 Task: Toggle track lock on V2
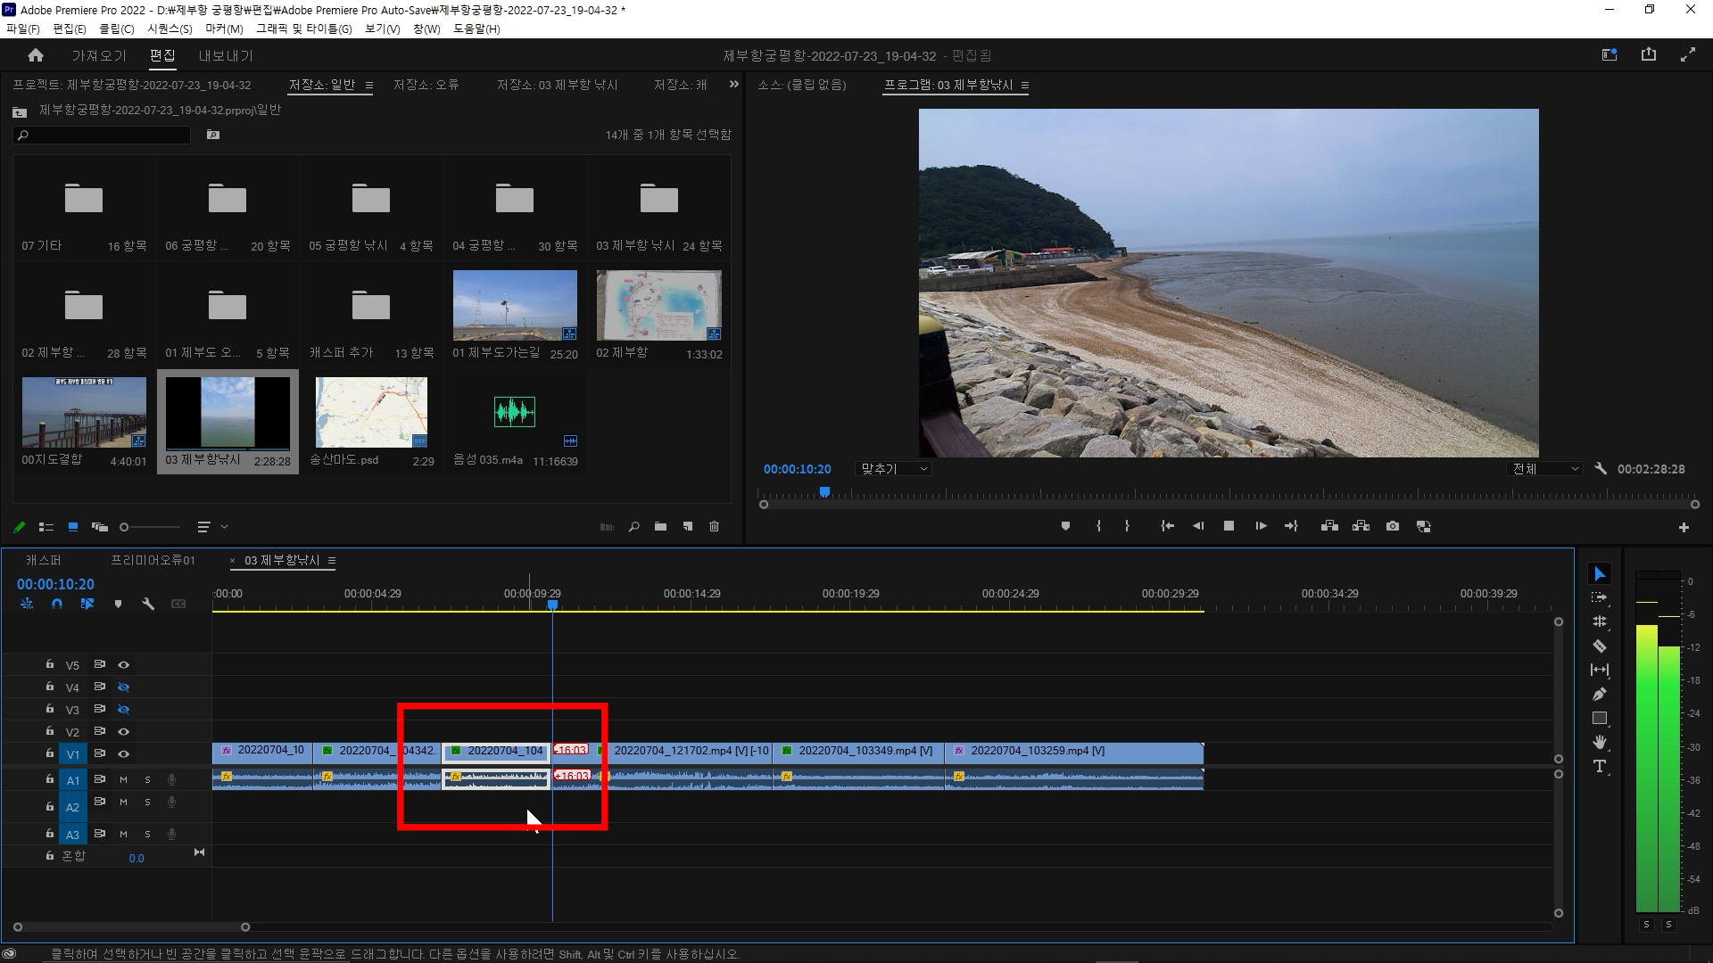click(x=50, y=731)
